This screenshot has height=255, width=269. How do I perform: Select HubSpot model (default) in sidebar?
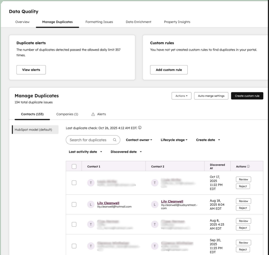(35, 129)
